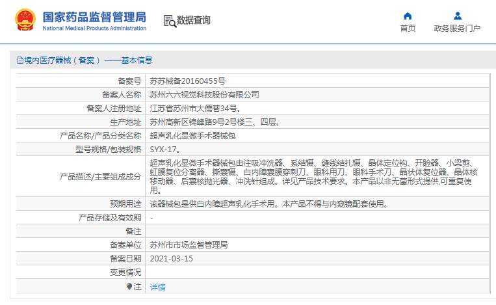Screen dimensions: 496x305
Task: Click the 政务服务门户 user icon
Action: (458, 16)
